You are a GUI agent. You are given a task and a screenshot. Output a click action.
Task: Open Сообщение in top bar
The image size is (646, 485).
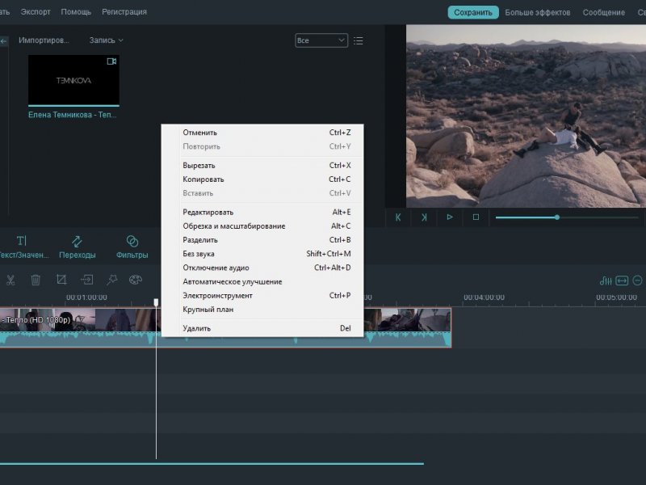pyautogui.click(x=603, y=12)
